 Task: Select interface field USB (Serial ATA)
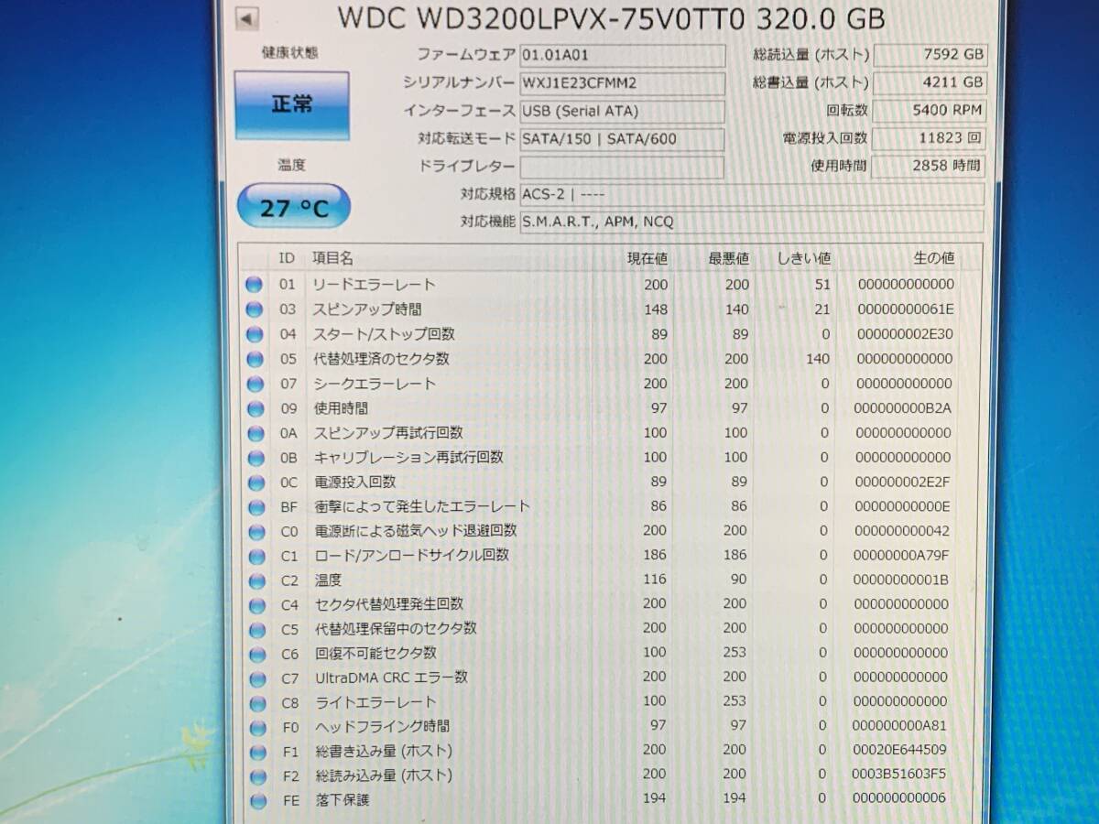622,112
